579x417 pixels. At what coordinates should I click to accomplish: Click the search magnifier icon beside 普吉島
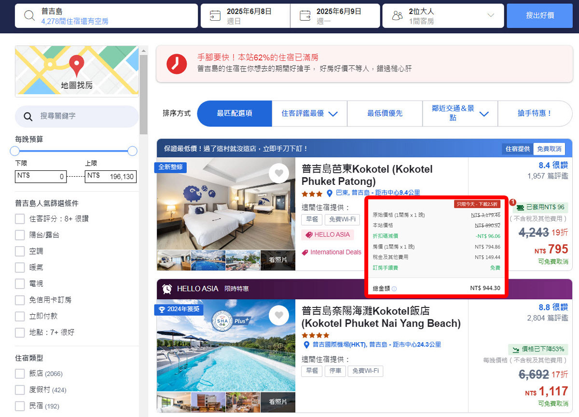click(x=29, y=16)
